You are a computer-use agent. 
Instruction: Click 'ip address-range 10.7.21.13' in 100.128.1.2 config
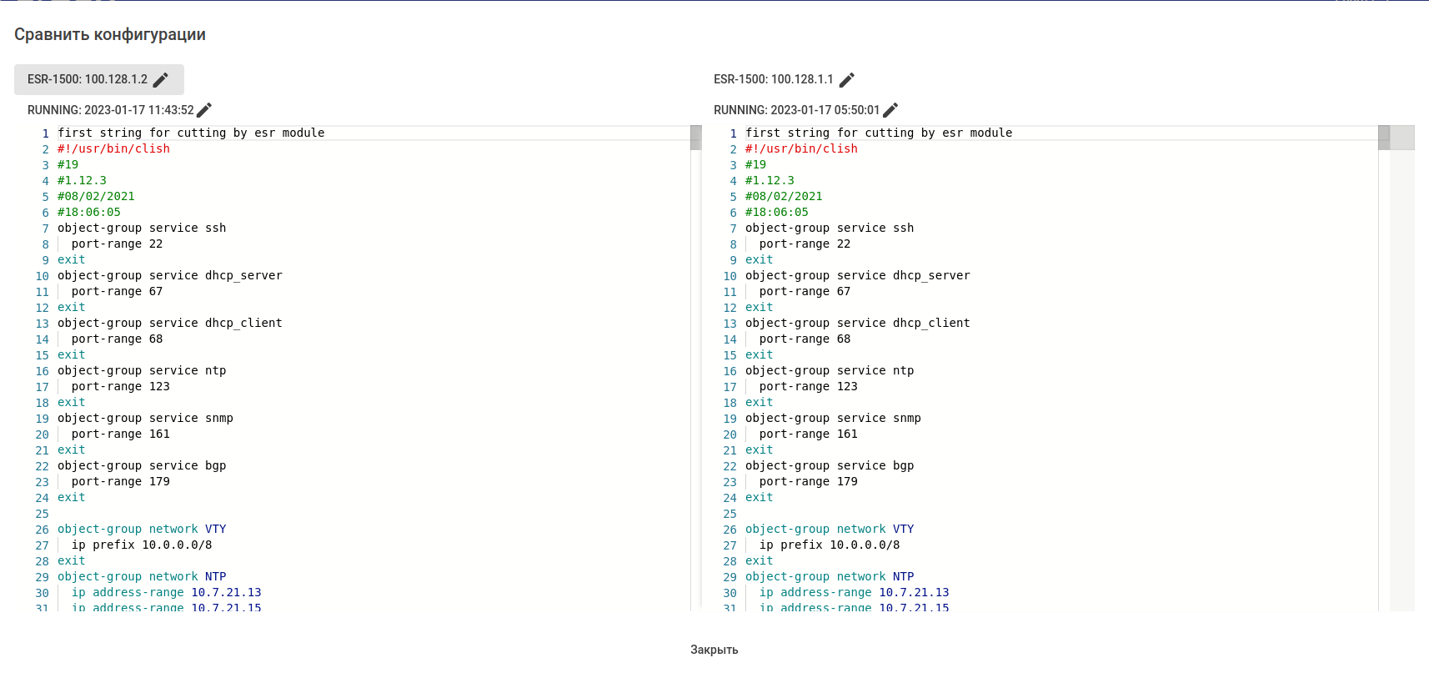tap(167, 592)
